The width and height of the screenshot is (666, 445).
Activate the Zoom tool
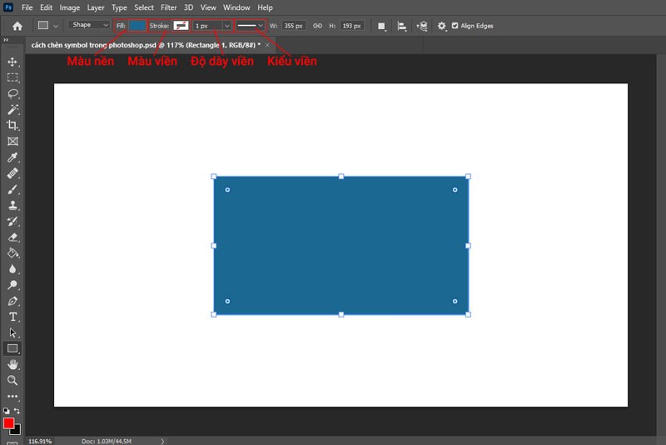tap(12, 380)
